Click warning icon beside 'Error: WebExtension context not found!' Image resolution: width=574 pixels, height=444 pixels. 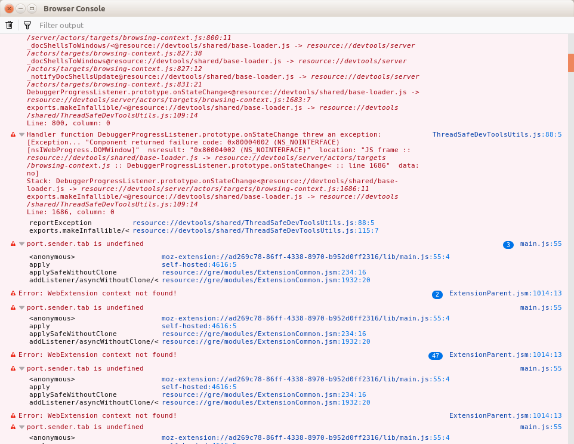click(12, 293)
